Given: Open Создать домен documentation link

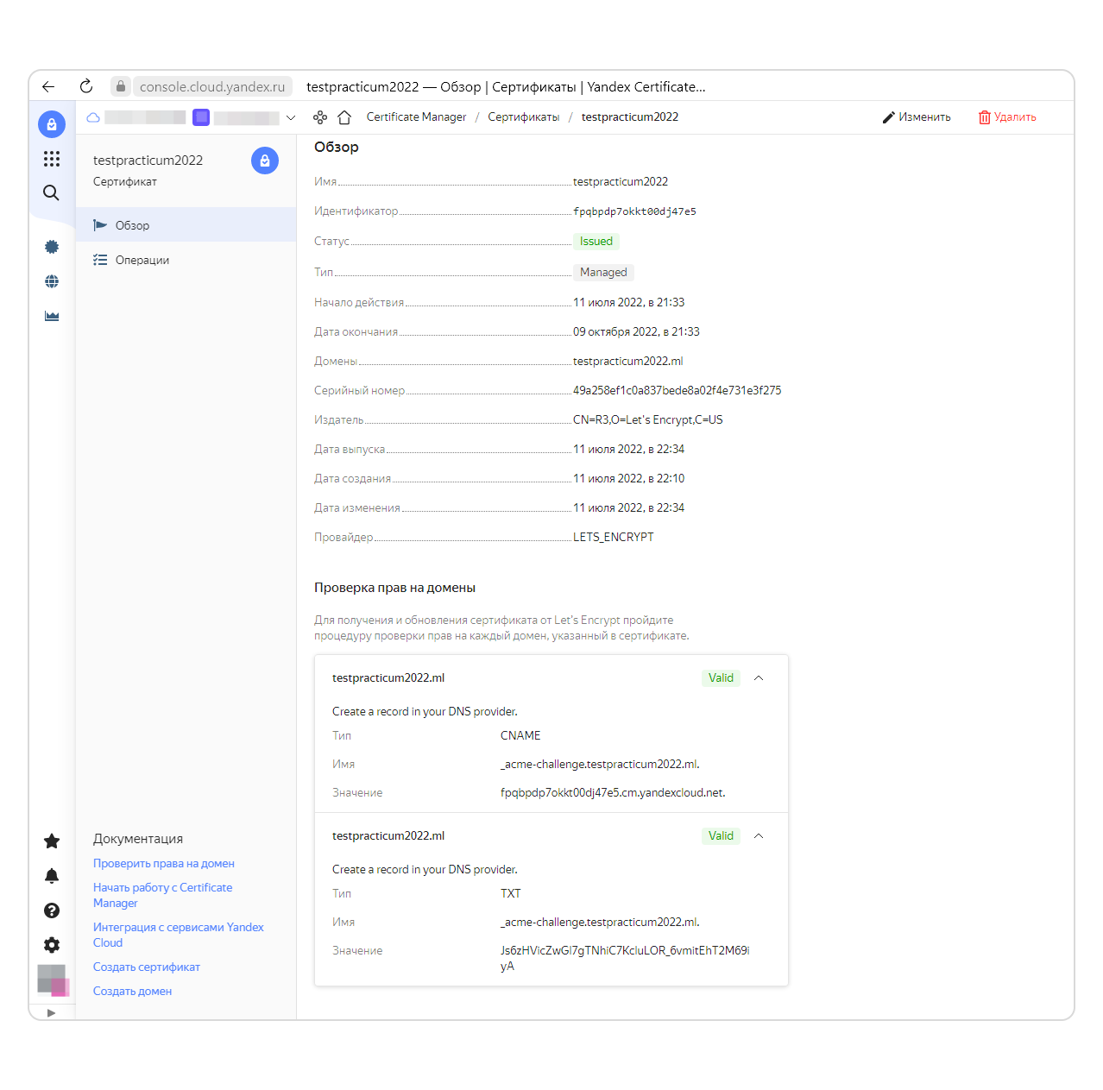Looking at the screenshot, I should click(x=132, y=992).
